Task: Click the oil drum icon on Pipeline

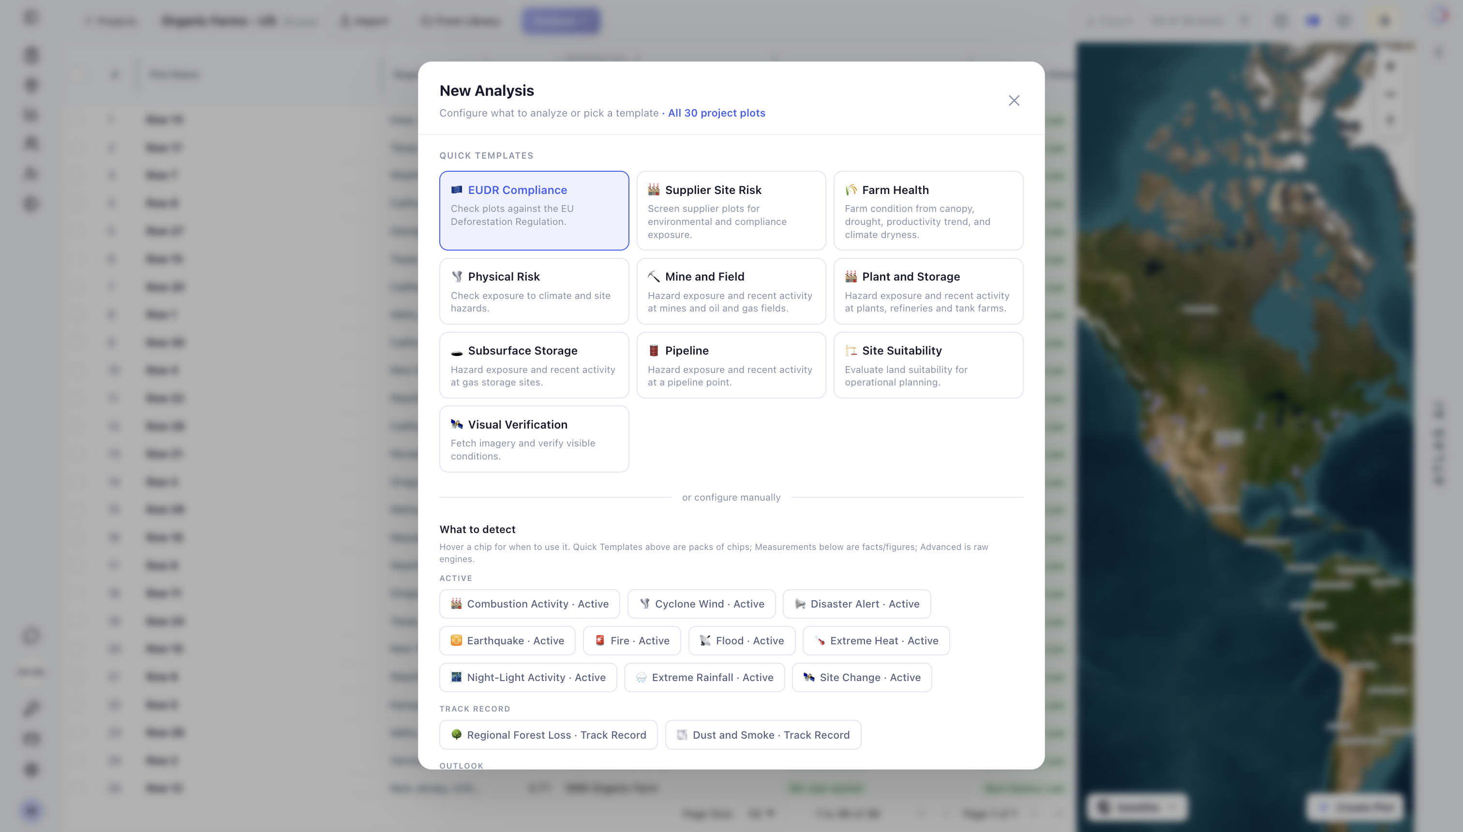Action: click(653, 350)
